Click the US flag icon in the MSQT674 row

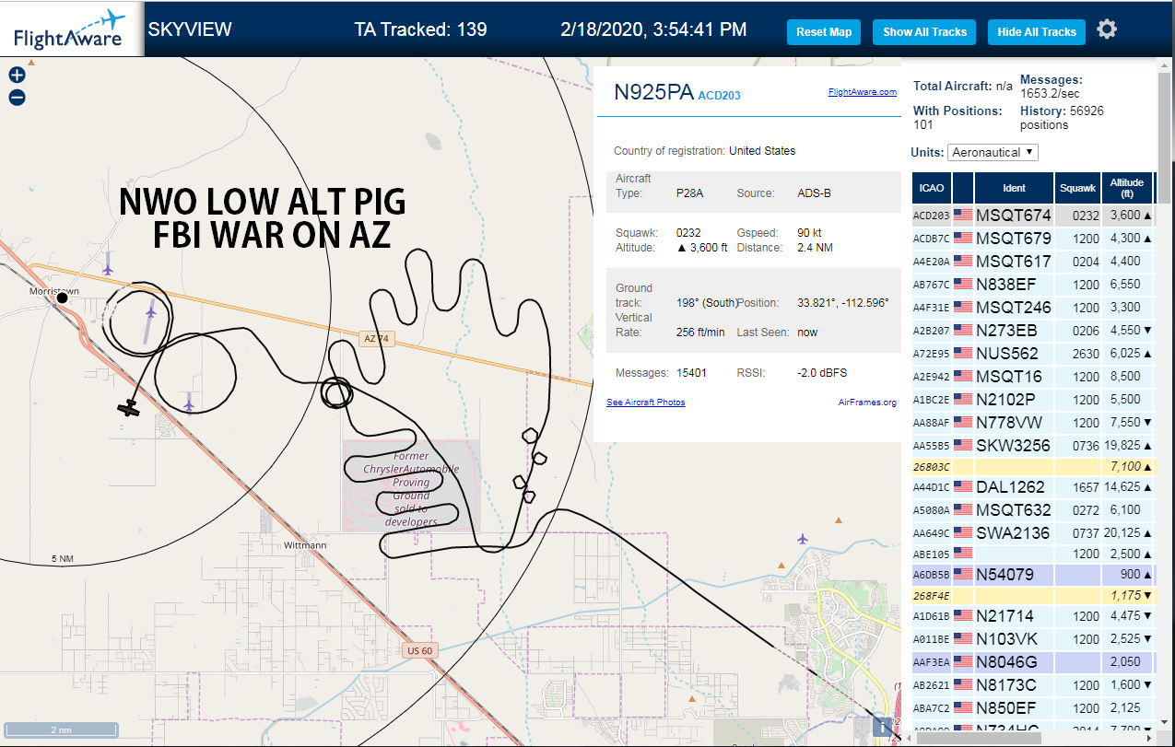[x=963, y=216]
